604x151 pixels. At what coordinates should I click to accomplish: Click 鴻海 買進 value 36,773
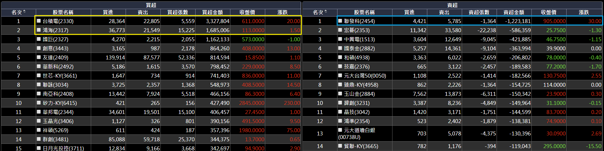point(117,30)
